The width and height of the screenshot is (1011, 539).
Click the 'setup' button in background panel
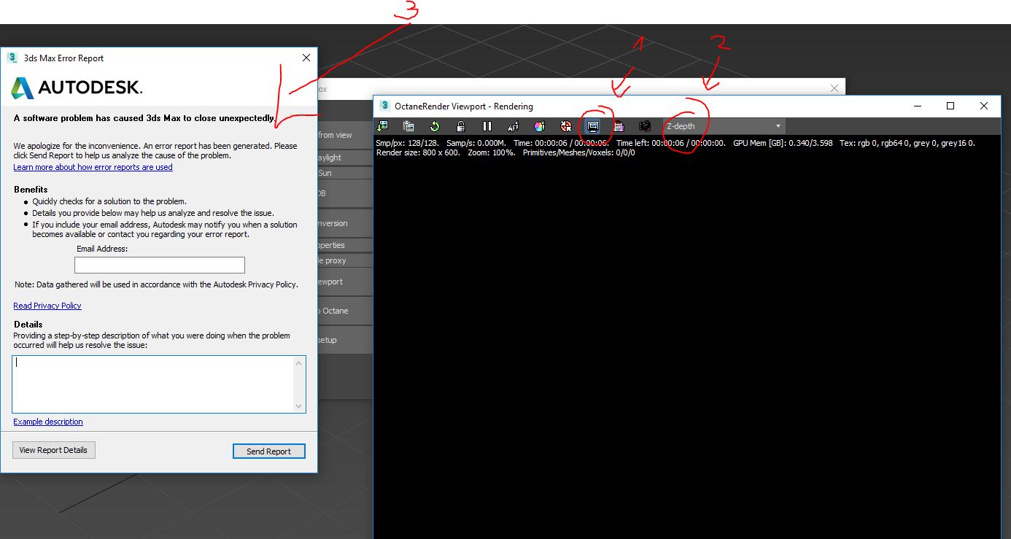[x=345, y=340]
